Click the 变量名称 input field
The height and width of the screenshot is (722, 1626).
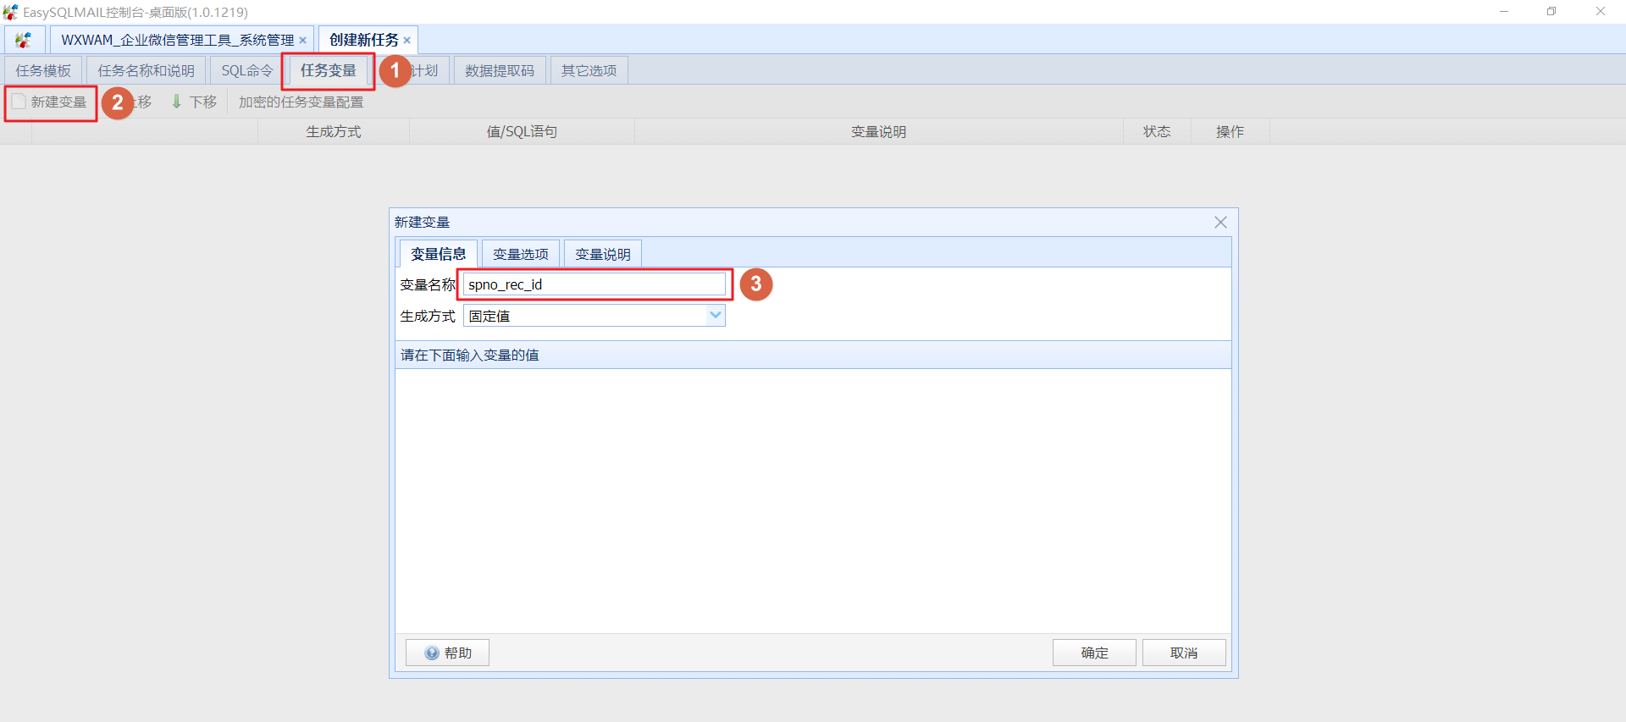[594, 284]
